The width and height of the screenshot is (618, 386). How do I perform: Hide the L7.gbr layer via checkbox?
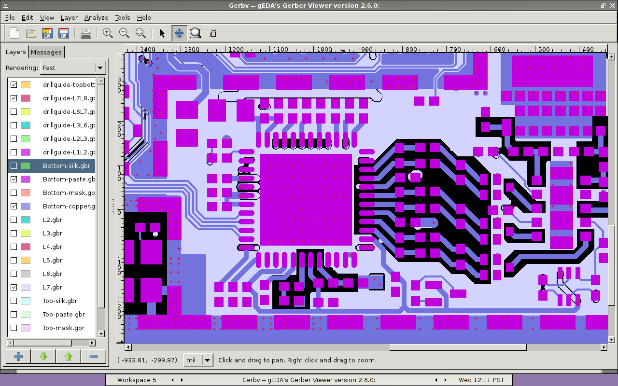point(14,287)
